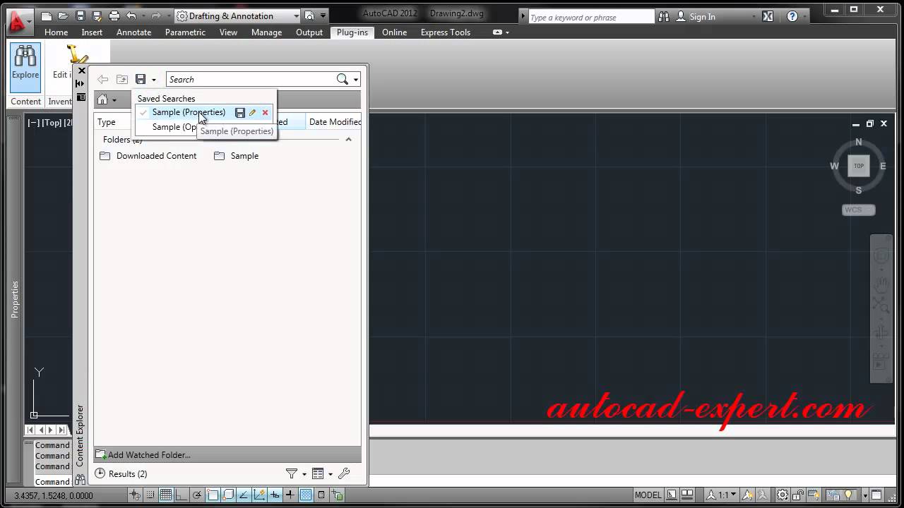Viewport: 904px width, 508px height.
Task: Click the Save icon in quick access toolbar
Action: tap(81, 16)
